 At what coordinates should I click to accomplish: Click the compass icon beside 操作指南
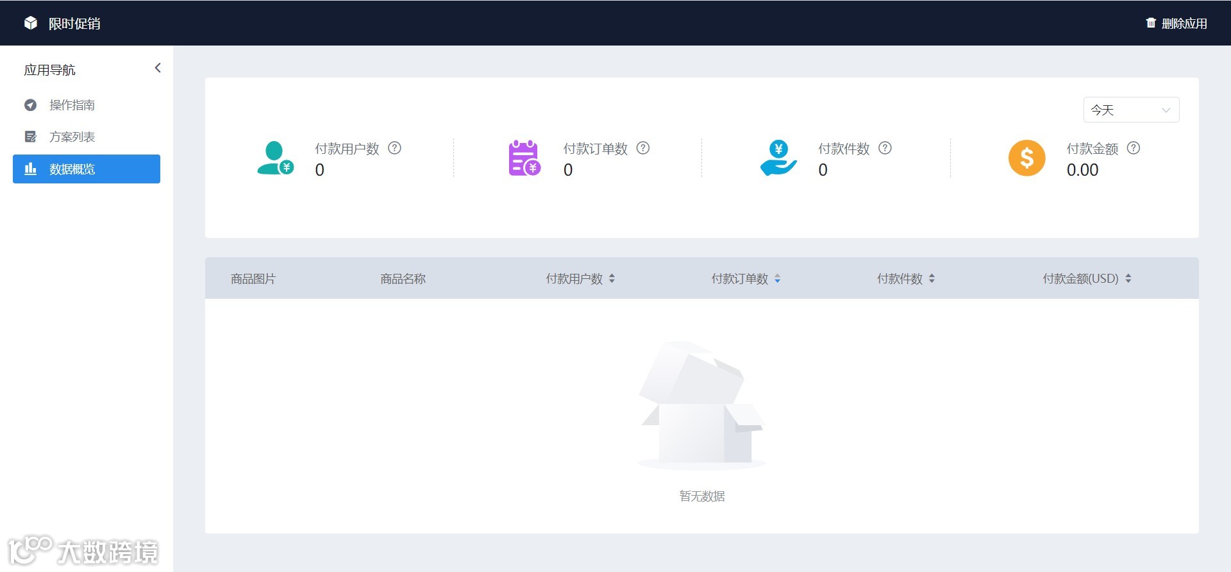30,105
